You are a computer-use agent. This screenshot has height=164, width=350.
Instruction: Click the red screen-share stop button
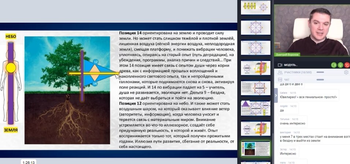point(347,65)
